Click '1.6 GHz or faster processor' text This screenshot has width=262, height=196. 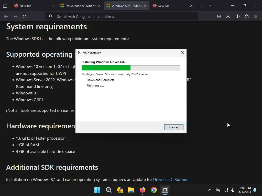(40, 138)
